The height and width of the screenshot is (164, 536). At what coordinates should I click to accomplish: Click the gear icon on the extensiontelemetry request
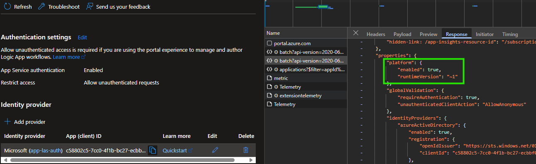[x=276, y=95]
